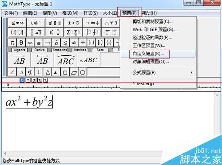Insert the parentheses template in the small bar
The height and width of the screenshot is (165, 222).
point(91,43)
